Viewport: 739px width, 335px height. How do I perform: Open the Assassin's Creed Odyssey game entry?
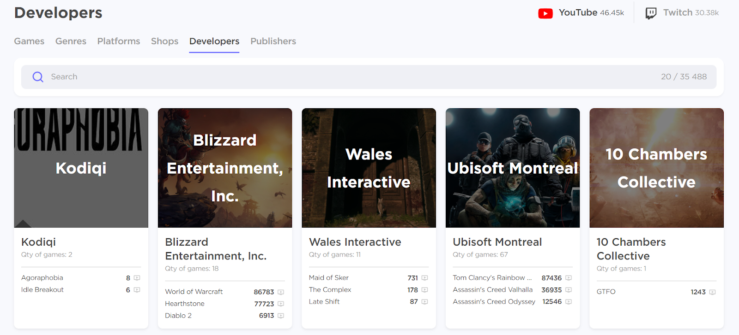(x=494, y=302)
